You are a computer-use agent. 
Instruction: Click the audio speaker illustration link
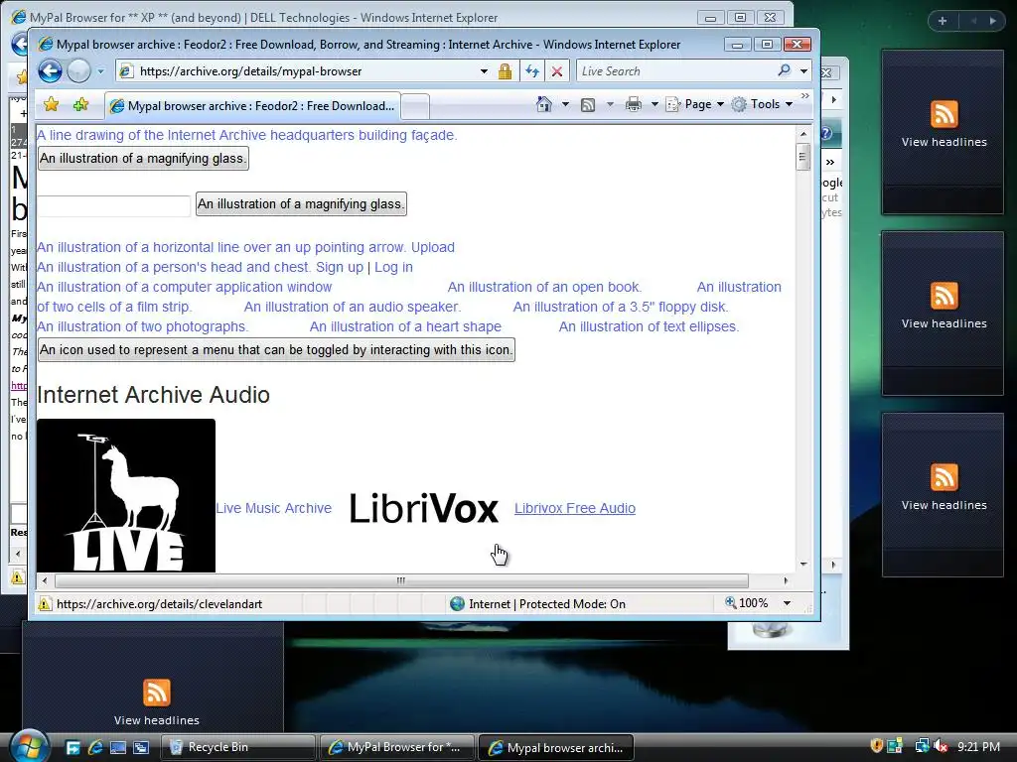pyautogui.click(x=353, y=308)
